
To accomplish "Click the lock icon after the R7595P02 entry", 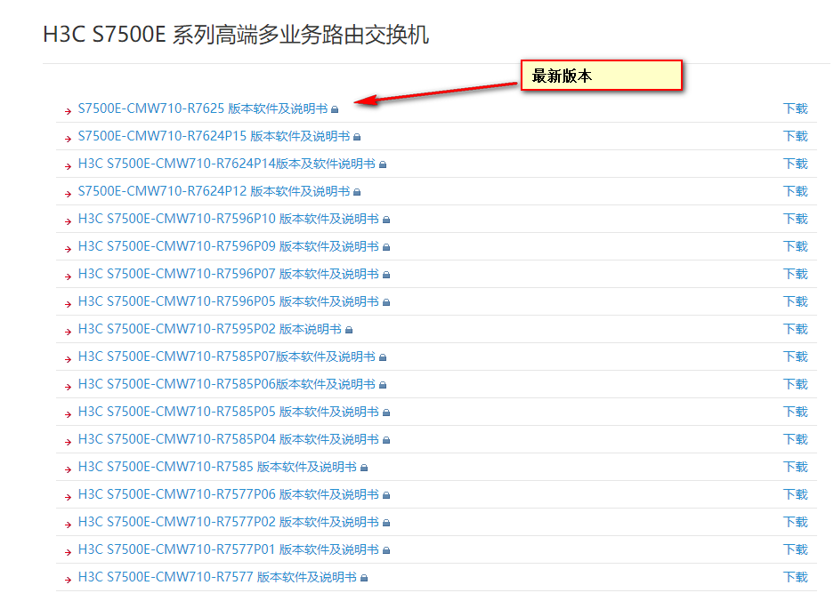I will (349, 331).
